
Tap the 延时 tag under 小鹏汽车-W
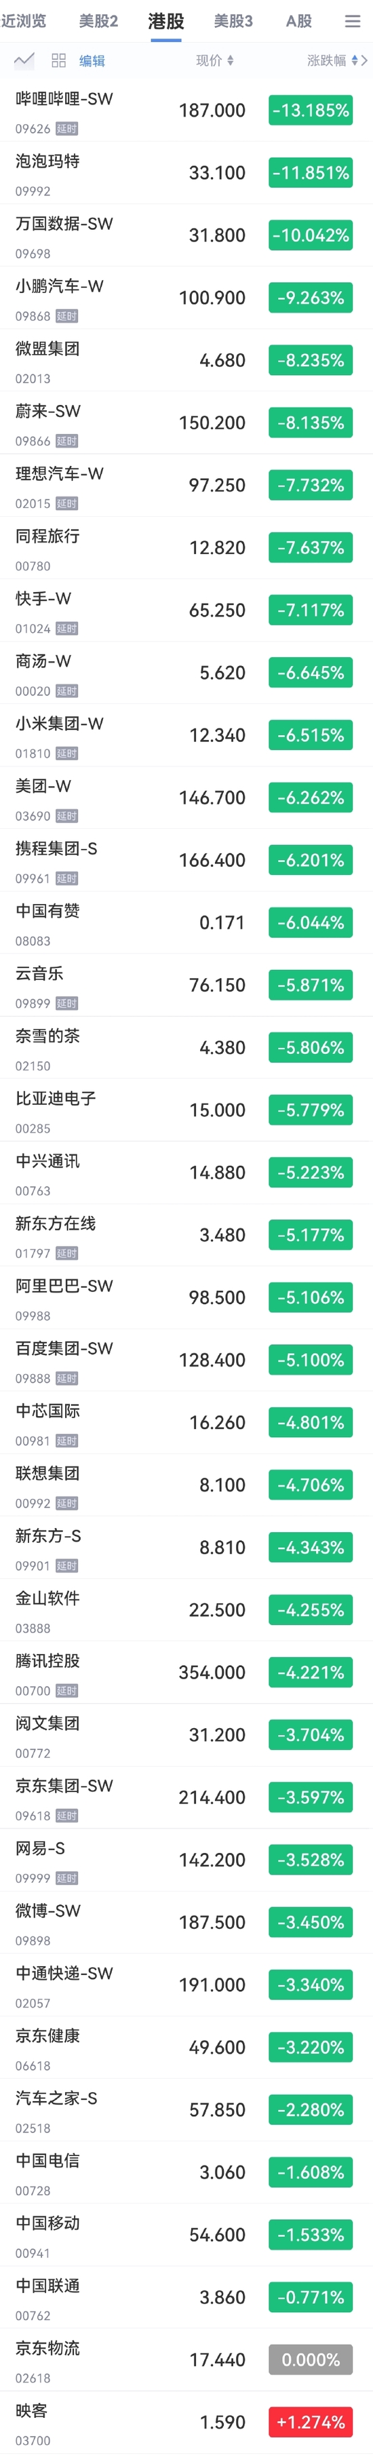(x=67, y=317)
